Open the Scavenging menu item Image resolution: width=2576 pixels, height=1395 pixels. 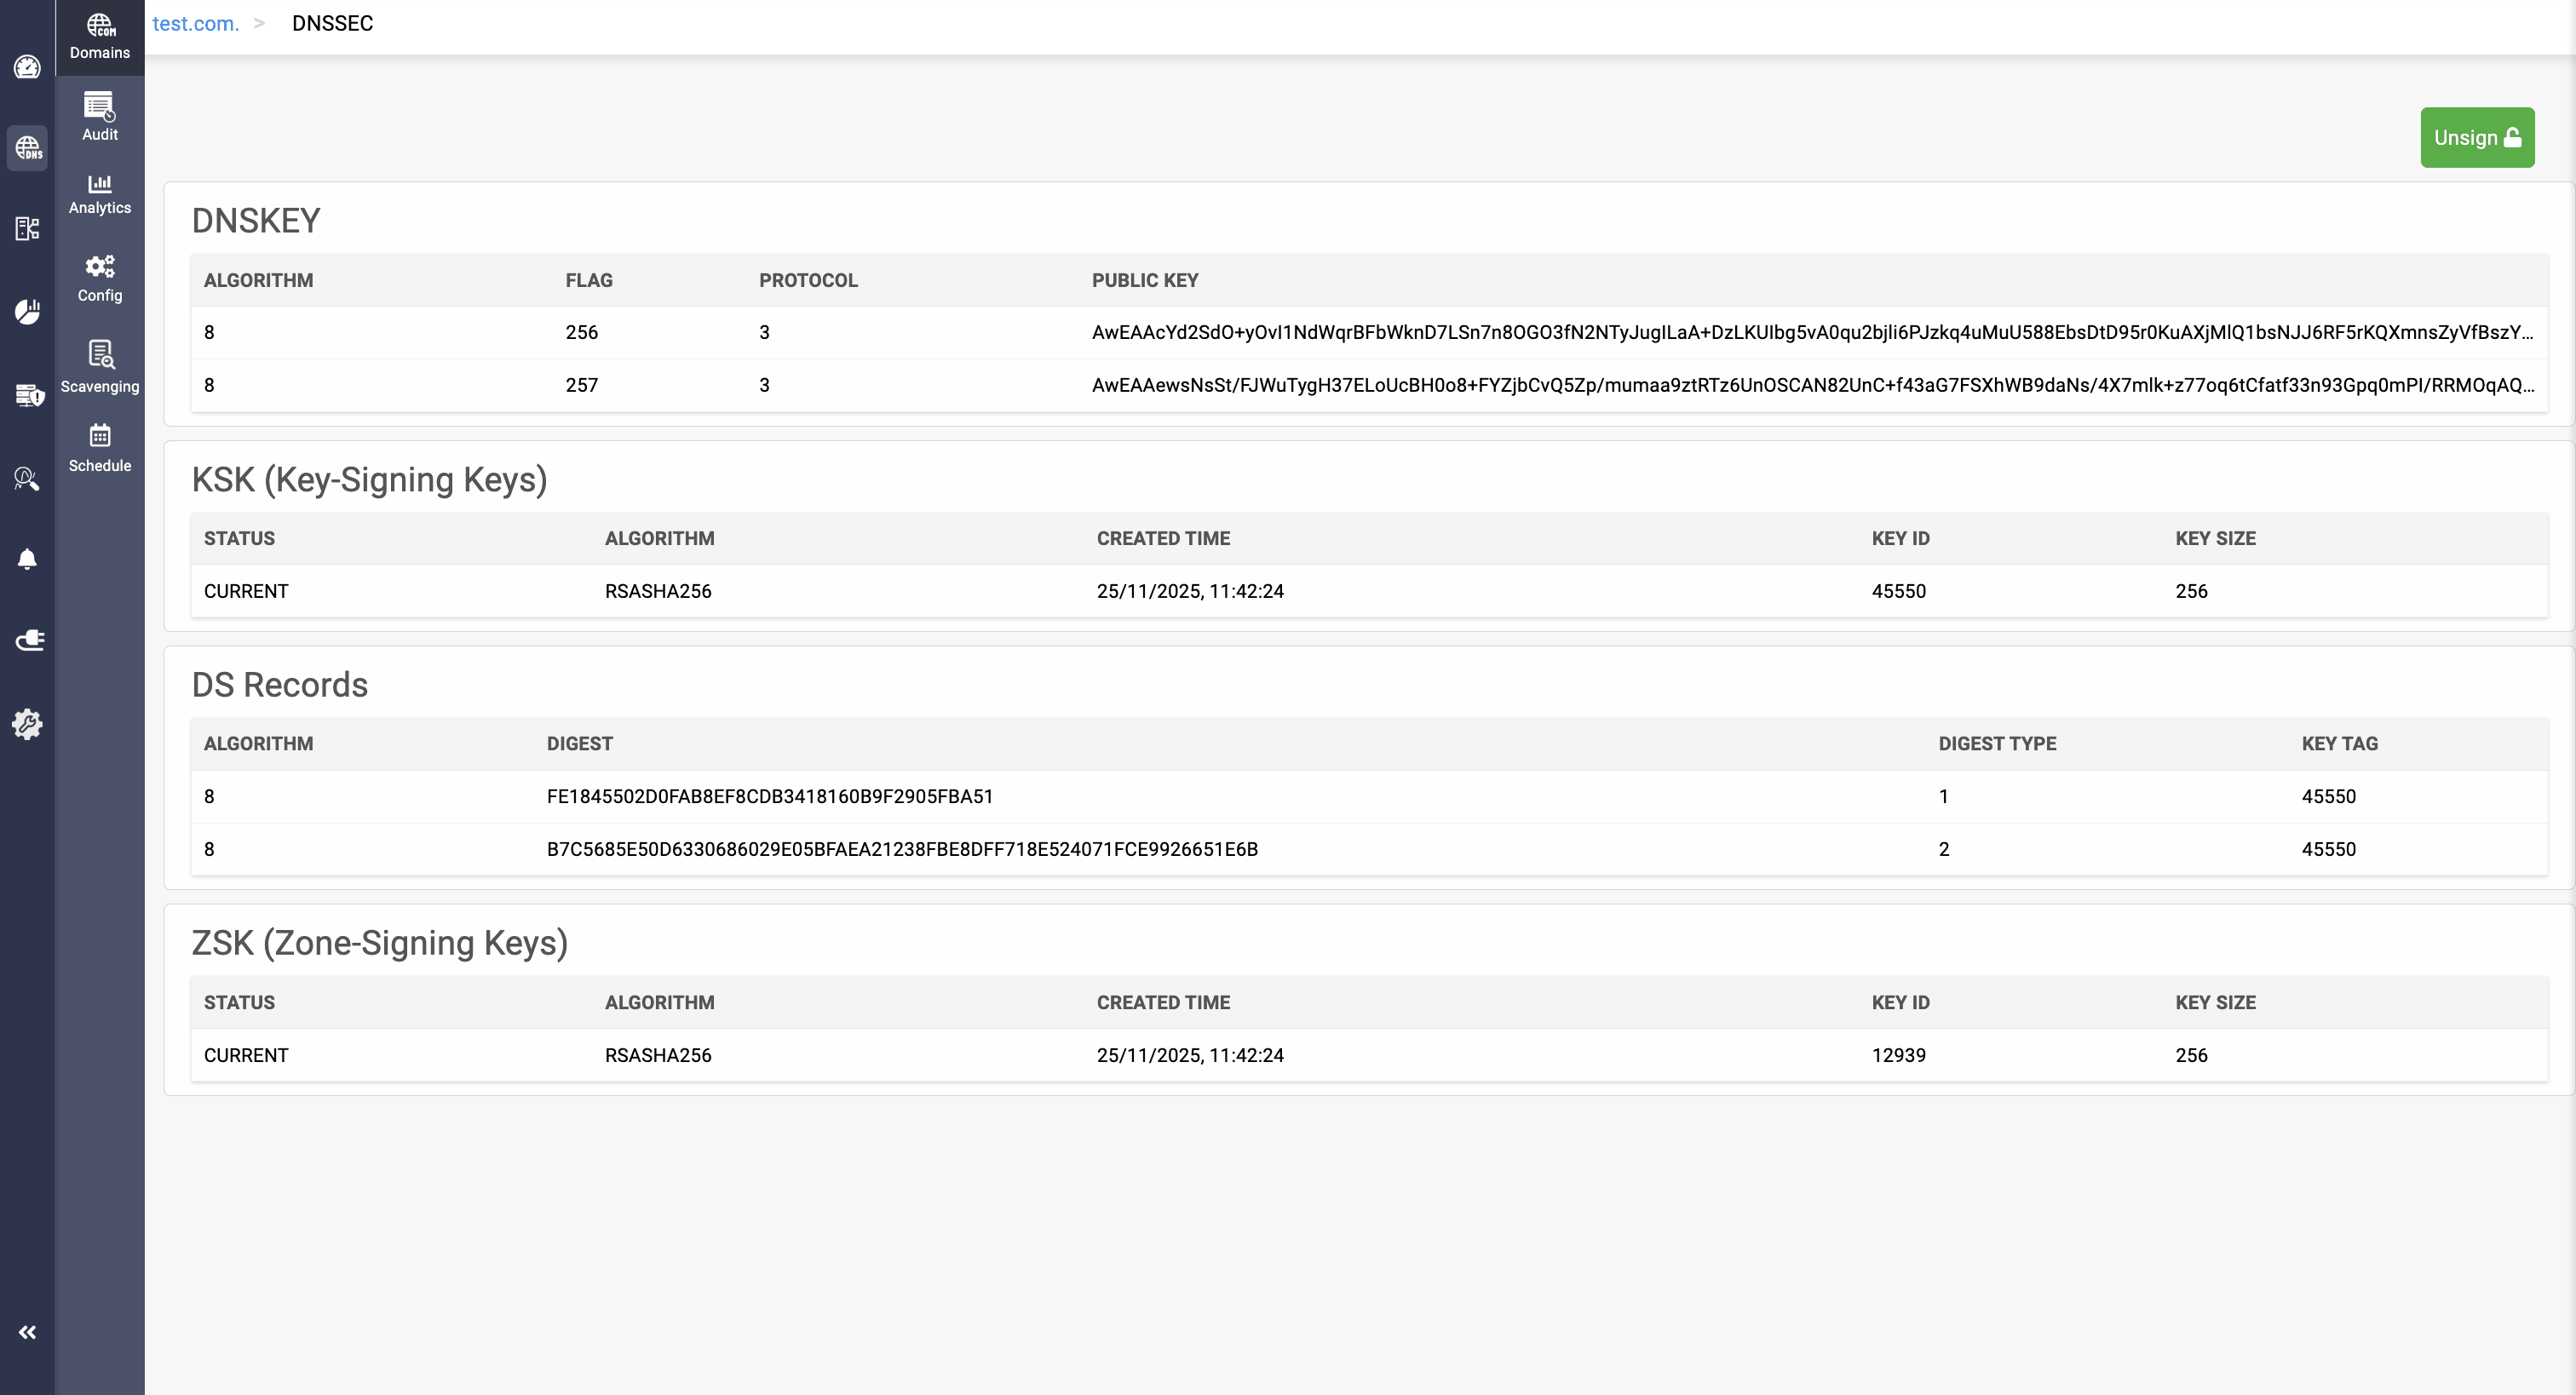coord(100,366)
